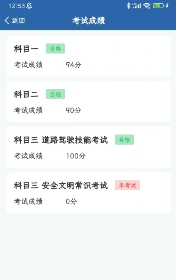
Task: Tap the 合格 badge beside 道路驾驶技能考试
Action: tap(125, 140)
